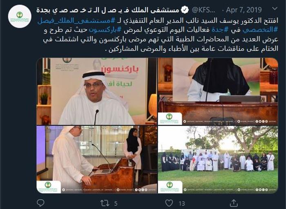The width and height of the screenshot is (286, 209).
Task: Open the hospital's round profile avatar
Action: [20, 16]
